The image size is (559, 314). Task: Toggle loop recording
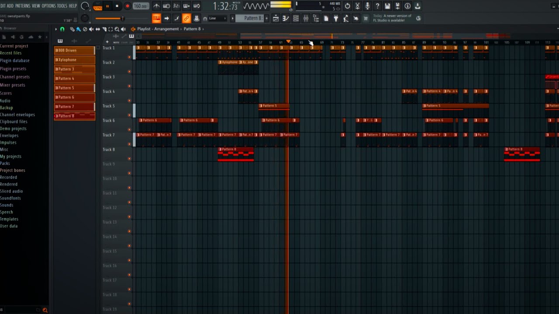197,6
